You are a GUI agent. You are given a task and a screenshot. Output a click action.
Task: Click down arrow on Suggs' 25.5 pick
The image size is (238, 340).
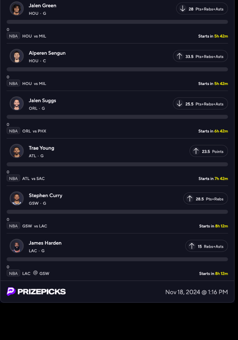click(x=180, y=104)
